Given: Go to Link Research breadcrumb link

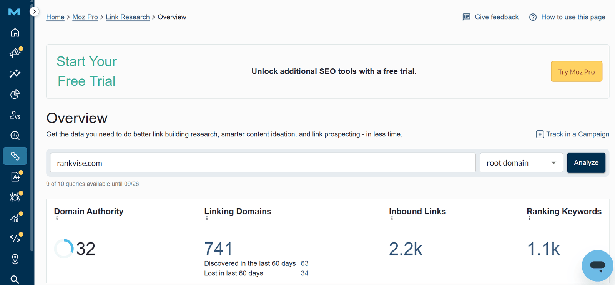Looking at the screenshot, I should point(128,17).
